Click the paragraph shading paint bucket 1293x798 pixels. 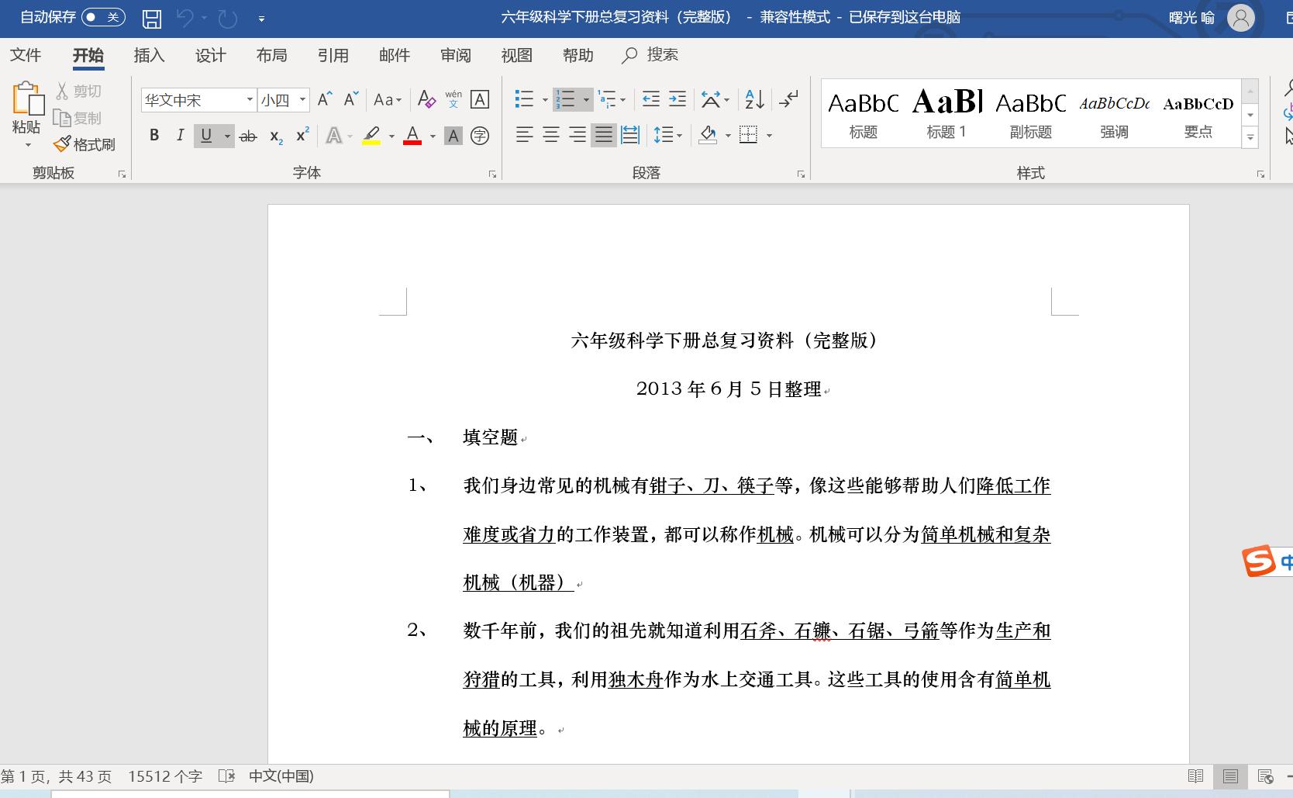[708, 136]
